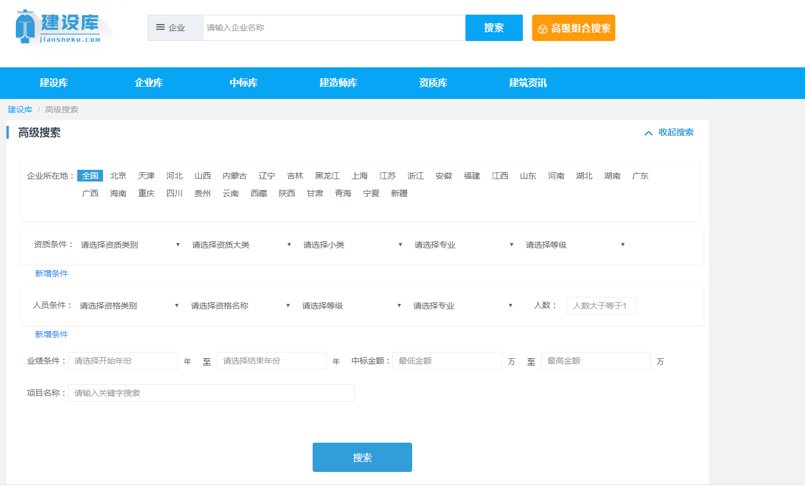805x486 pixels.
Task: Click the 建设库 breadcrumb link
Action: click(20, 109)
